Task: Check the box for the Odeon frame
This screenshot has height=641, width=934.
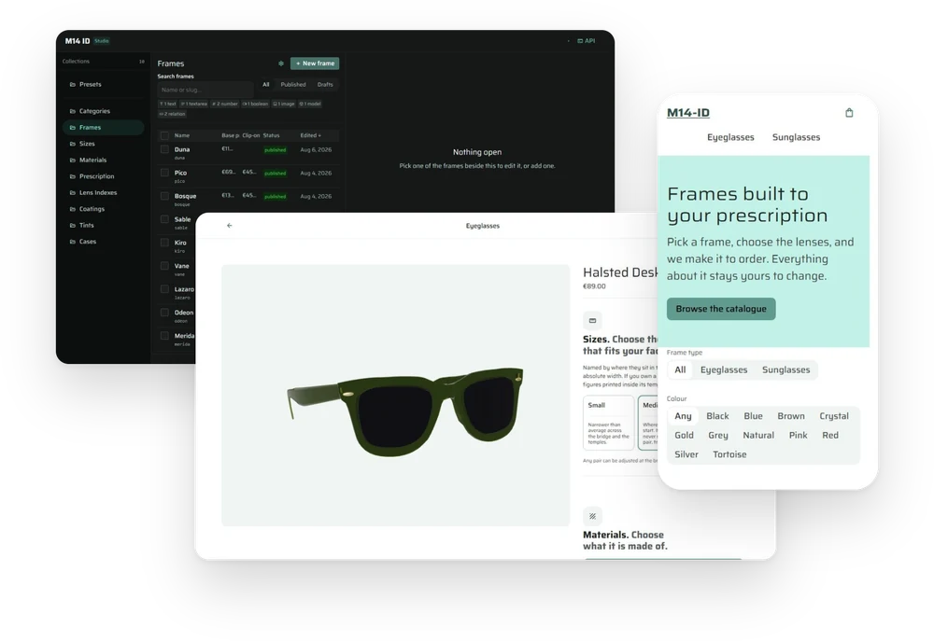Action: (165, 312)
